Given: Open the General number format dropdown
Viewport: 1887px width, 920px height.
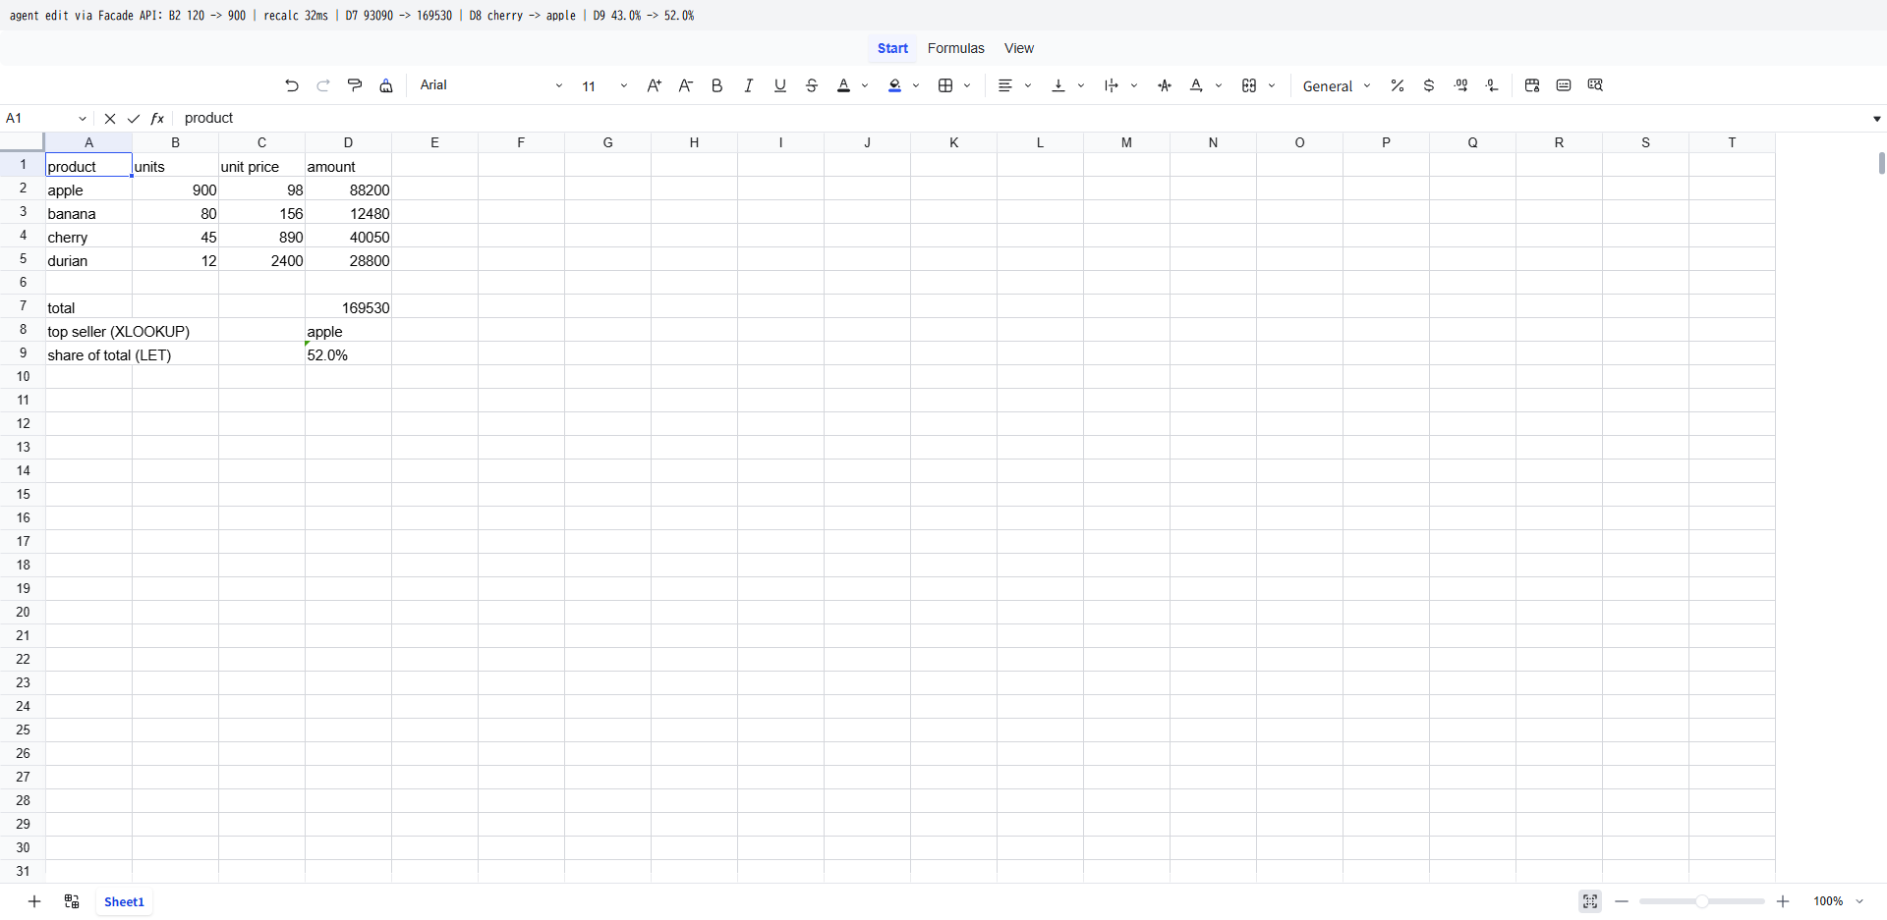Looking at the screenshot, I should click(x=1337, y=86).
